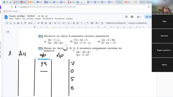The image size is (173, 97).
Task: Increase the indent
Action: coord(77,23)
